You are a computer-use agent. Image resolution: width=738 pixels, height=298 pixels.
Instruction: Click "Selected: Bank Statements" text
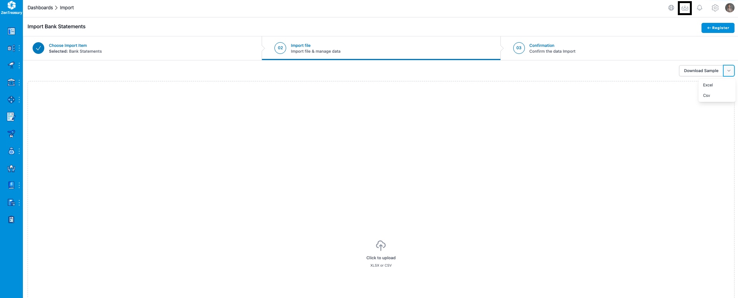pyautogui.click(x=75, y=51)
